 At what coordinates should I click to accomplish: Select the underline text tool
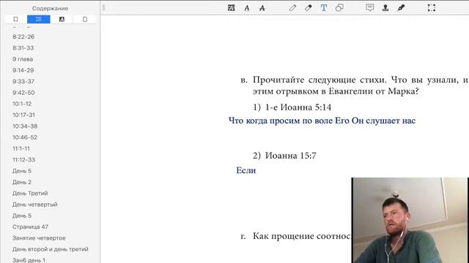pos(247,8)
